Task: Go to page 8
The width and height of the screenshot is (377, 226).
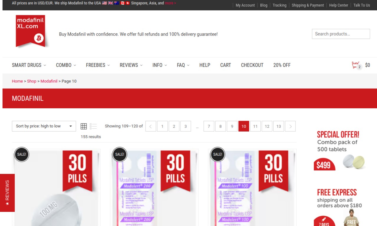Action: (x=221, y=126)
